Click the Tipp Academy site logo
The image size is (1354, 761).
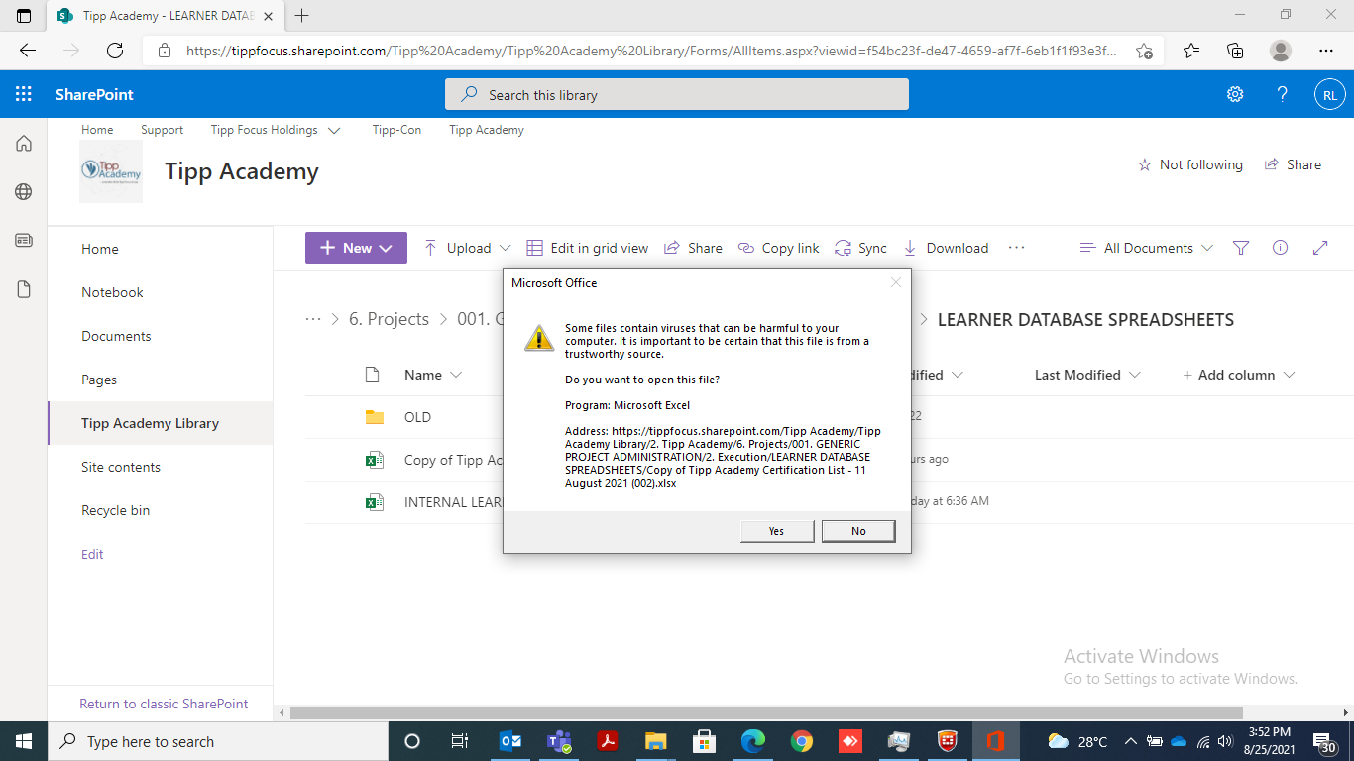coord(111,171)
